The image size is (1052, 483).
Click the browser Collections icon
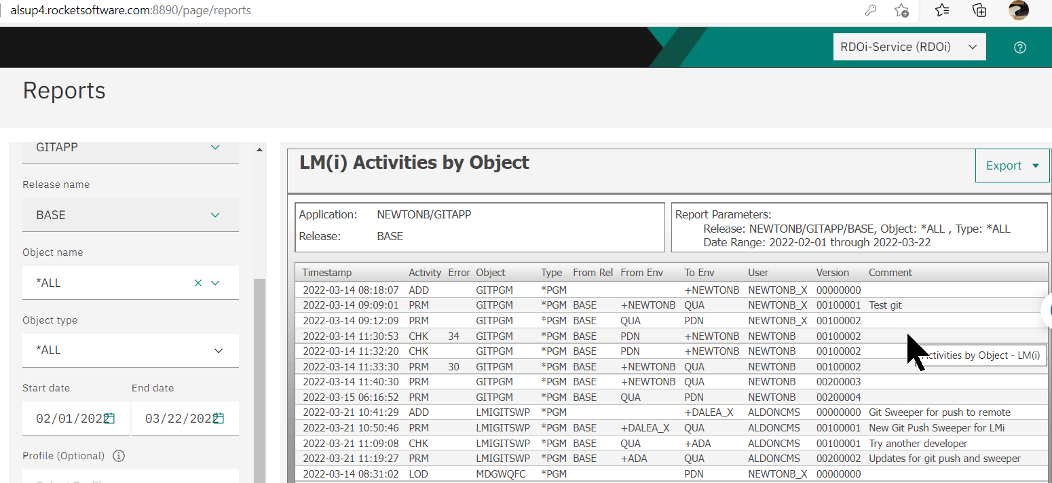[979, 10]
